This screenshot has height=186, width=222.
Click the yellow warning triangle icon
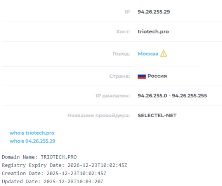(x=163, y=54)
